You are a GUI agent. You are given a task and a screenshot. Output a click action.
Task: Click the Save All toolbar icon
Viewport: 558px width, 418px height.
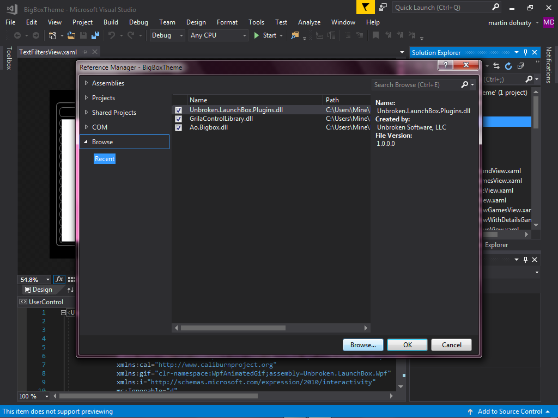95,35
